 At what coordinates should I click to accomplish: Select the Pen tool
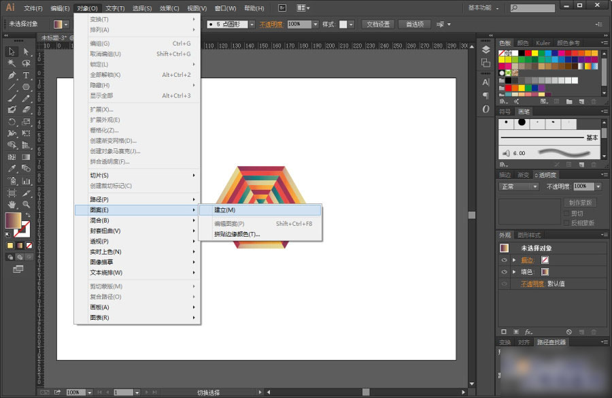point(12,75)
